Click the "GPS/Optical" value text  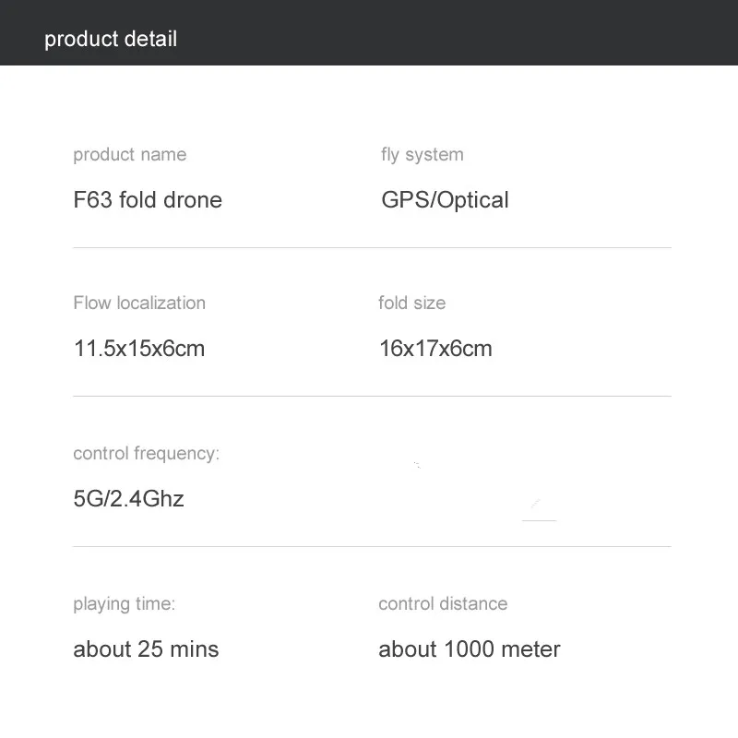pos(445,200)
